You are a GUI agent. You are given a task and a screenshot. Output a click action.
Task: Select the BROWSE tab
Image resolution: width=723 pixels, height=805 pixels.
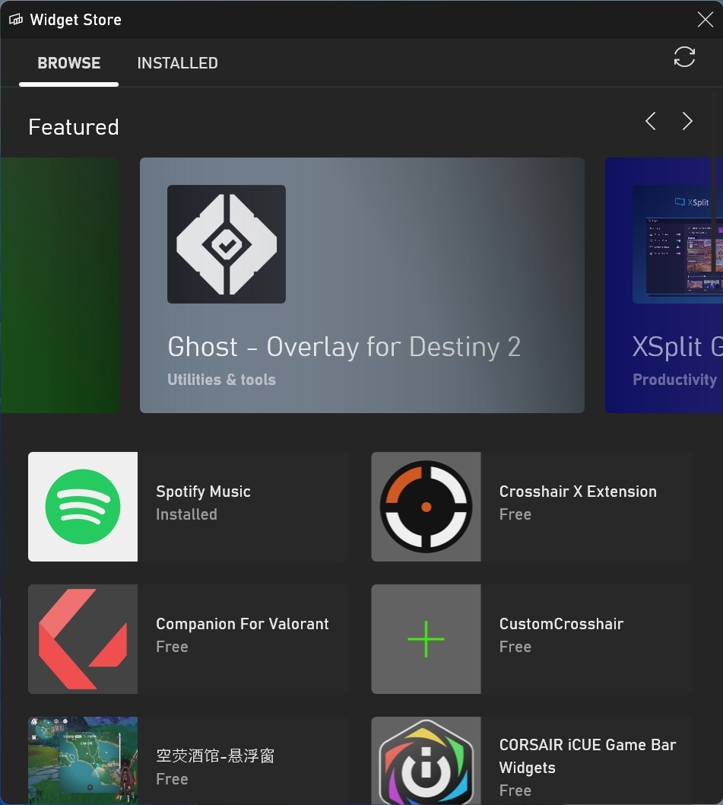point(69,63)
